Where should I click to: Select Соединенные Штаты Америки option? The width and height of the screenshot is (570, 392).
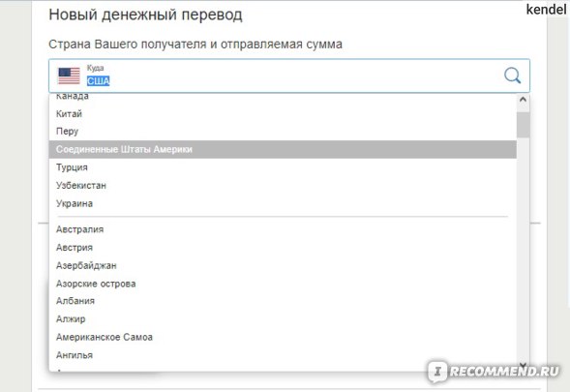pyautogui.click(x=283, y=149)
